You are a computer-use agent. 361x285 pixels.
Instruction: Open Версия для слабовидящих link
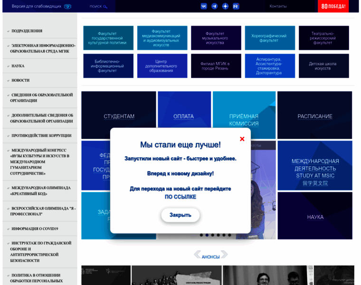pos(37,6)
